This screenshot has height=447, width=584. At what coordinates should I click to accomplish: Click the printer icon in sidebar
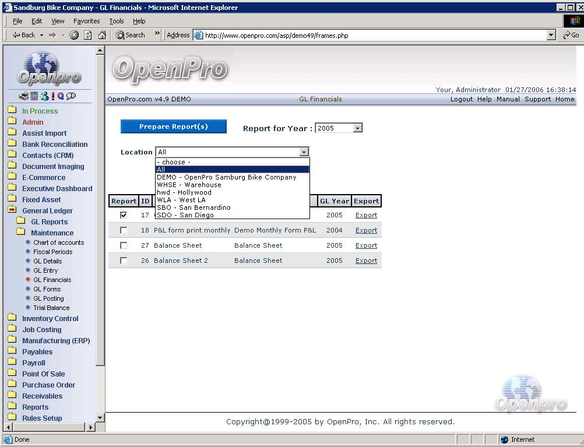click(23, 96)
